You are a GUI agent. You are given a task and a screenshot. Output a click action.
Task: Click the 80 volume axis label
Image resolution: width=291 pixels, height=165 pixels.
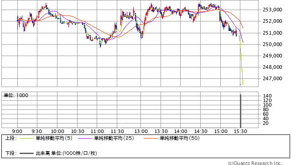tap(266, 109)
